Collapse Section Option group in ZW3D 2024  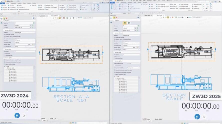click(4, 58)
